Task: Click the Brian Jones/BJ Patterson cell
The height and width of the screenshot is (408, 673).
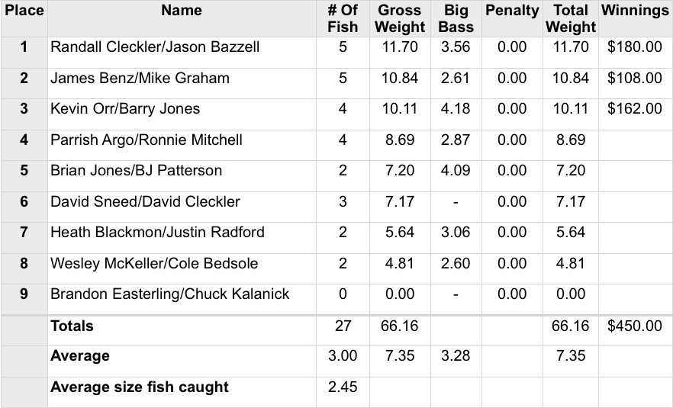Action: pyautogui.click(x=136, y=171)
